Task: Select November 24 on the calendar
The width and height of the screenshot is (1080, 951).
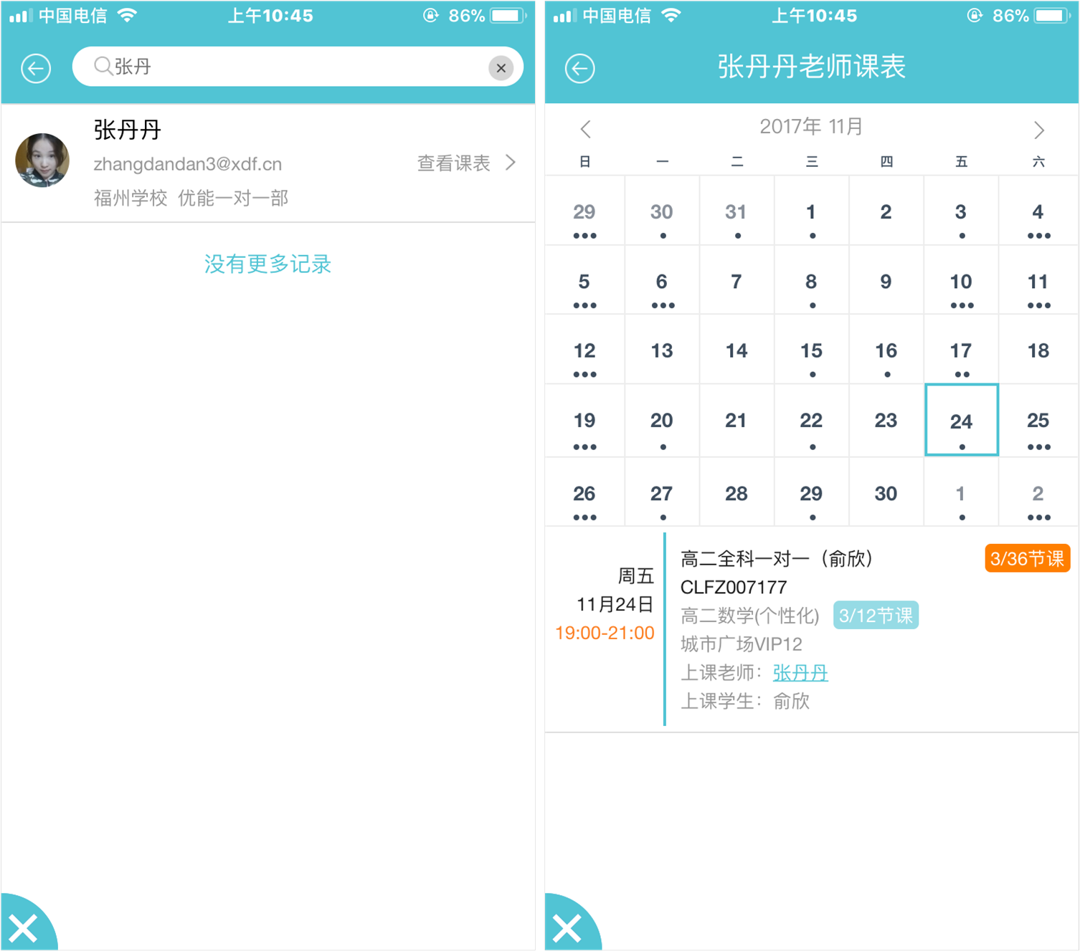Action: [961, 421]
